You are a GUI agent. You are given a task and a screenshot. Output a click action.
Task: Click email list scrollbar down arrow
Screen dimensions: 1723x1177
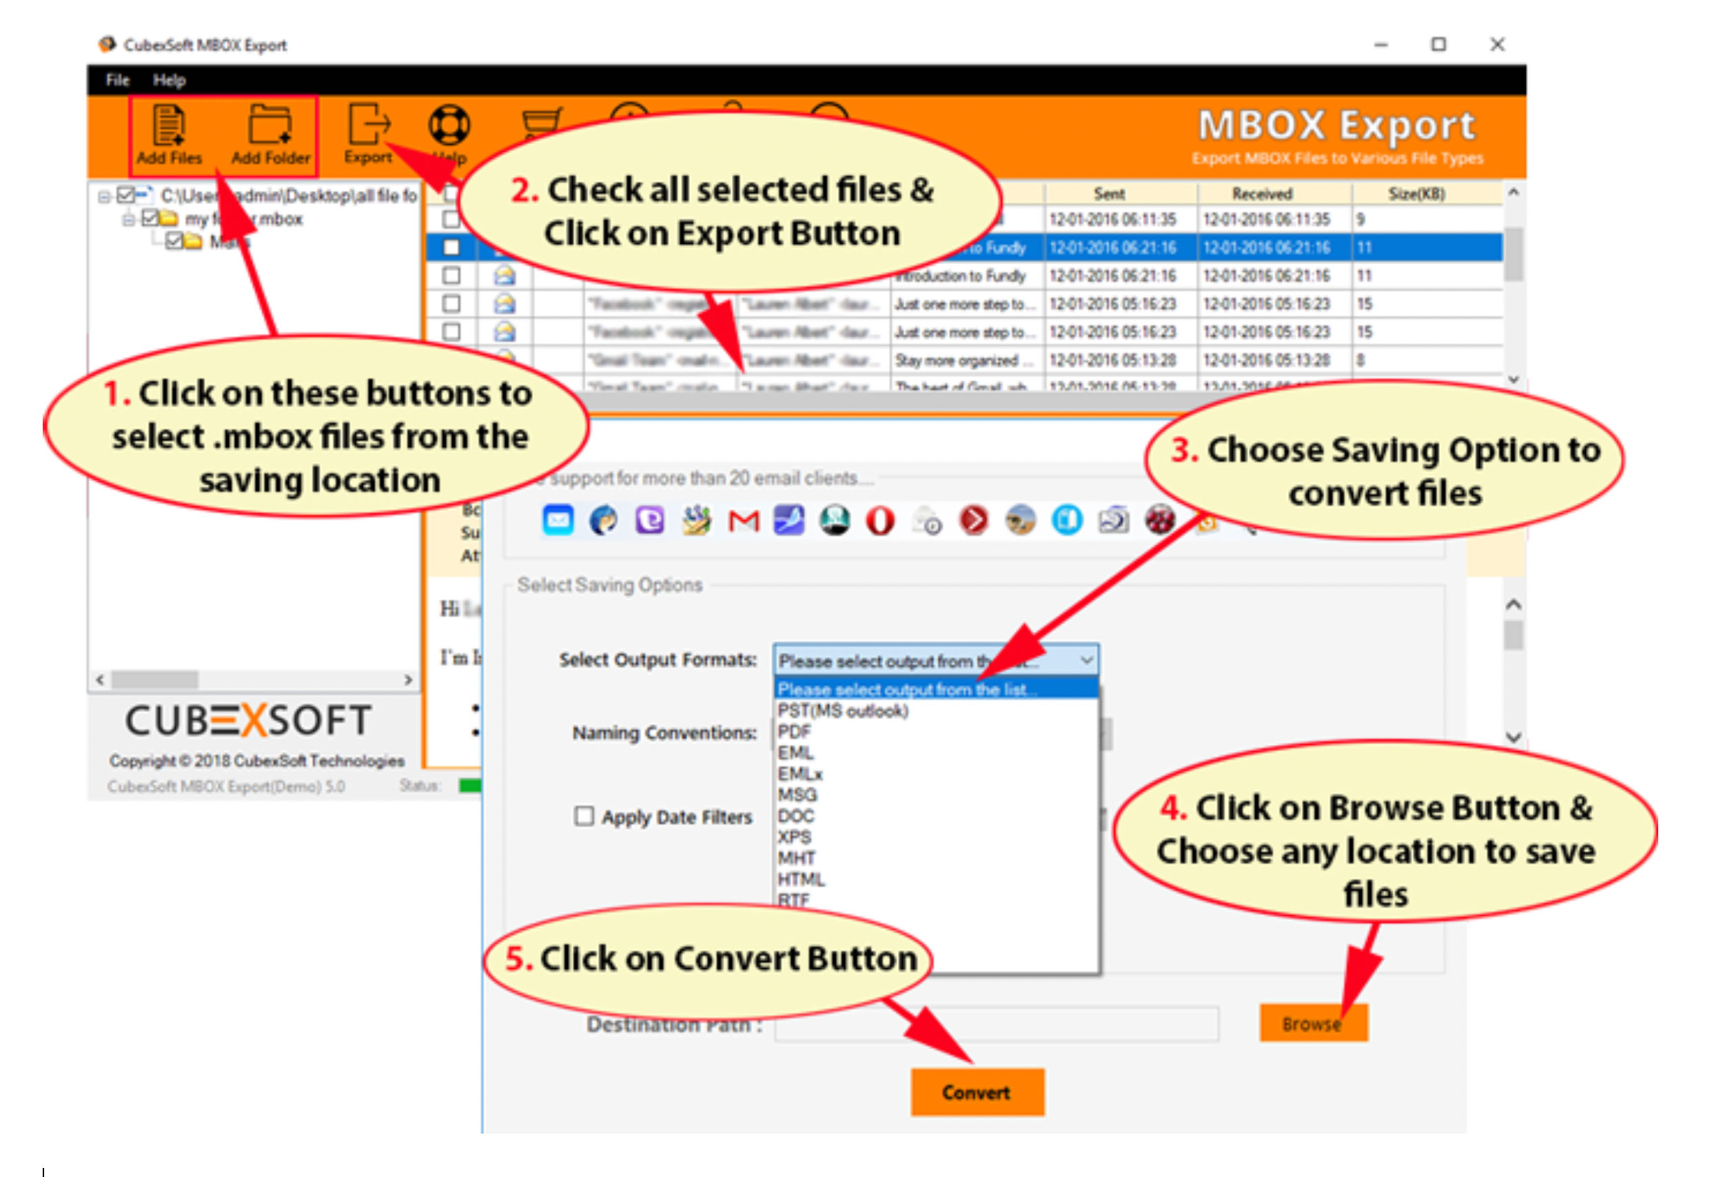1514,380
